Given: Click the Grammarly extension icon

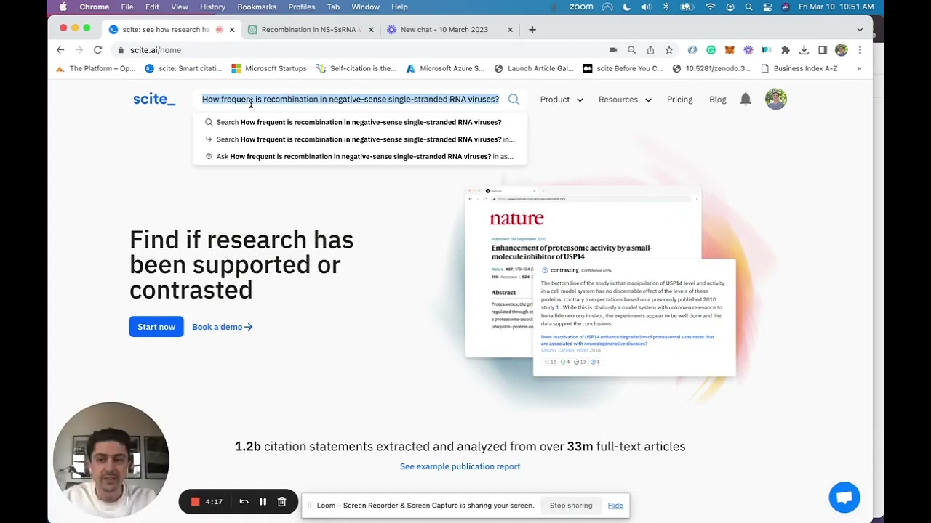Looking at the screenshot, I should click(x=711, y=50).
